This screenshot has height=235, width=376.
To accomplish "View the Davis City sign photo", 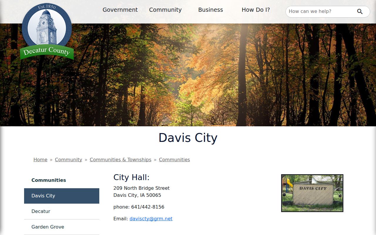I will pyautogui.click(x=312, y=193).
